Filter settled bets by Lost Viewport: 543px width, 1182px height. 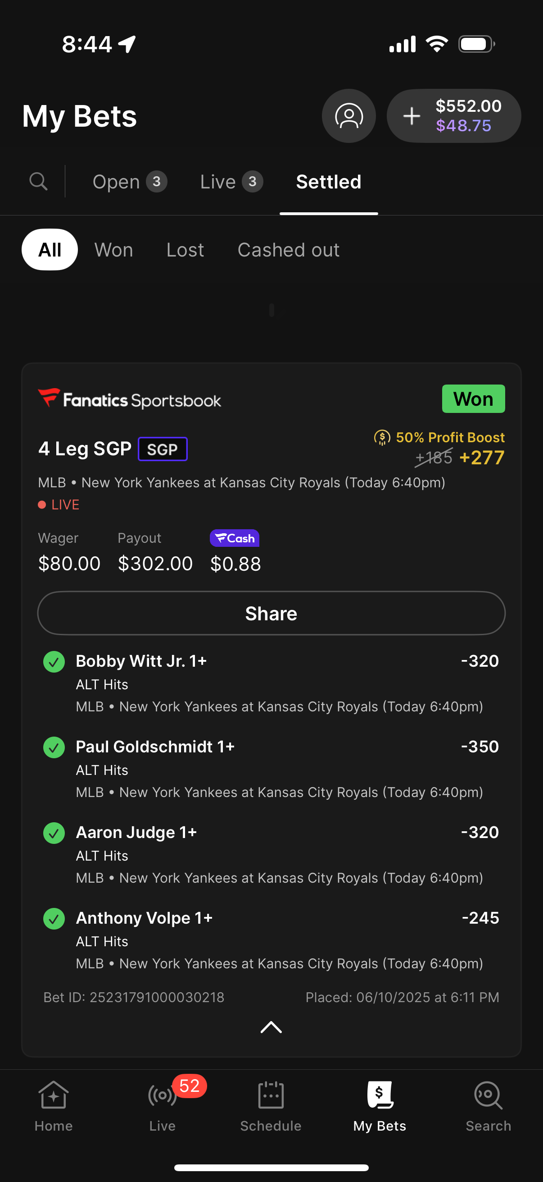[185, 250]
